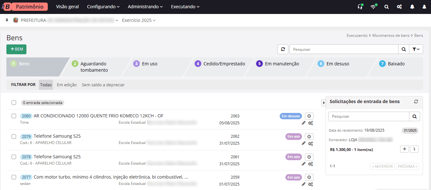The width and height of the screenshot is (431, 190).
Task: Check the select-all checkbox above the list
Action: tap(14, 102)
